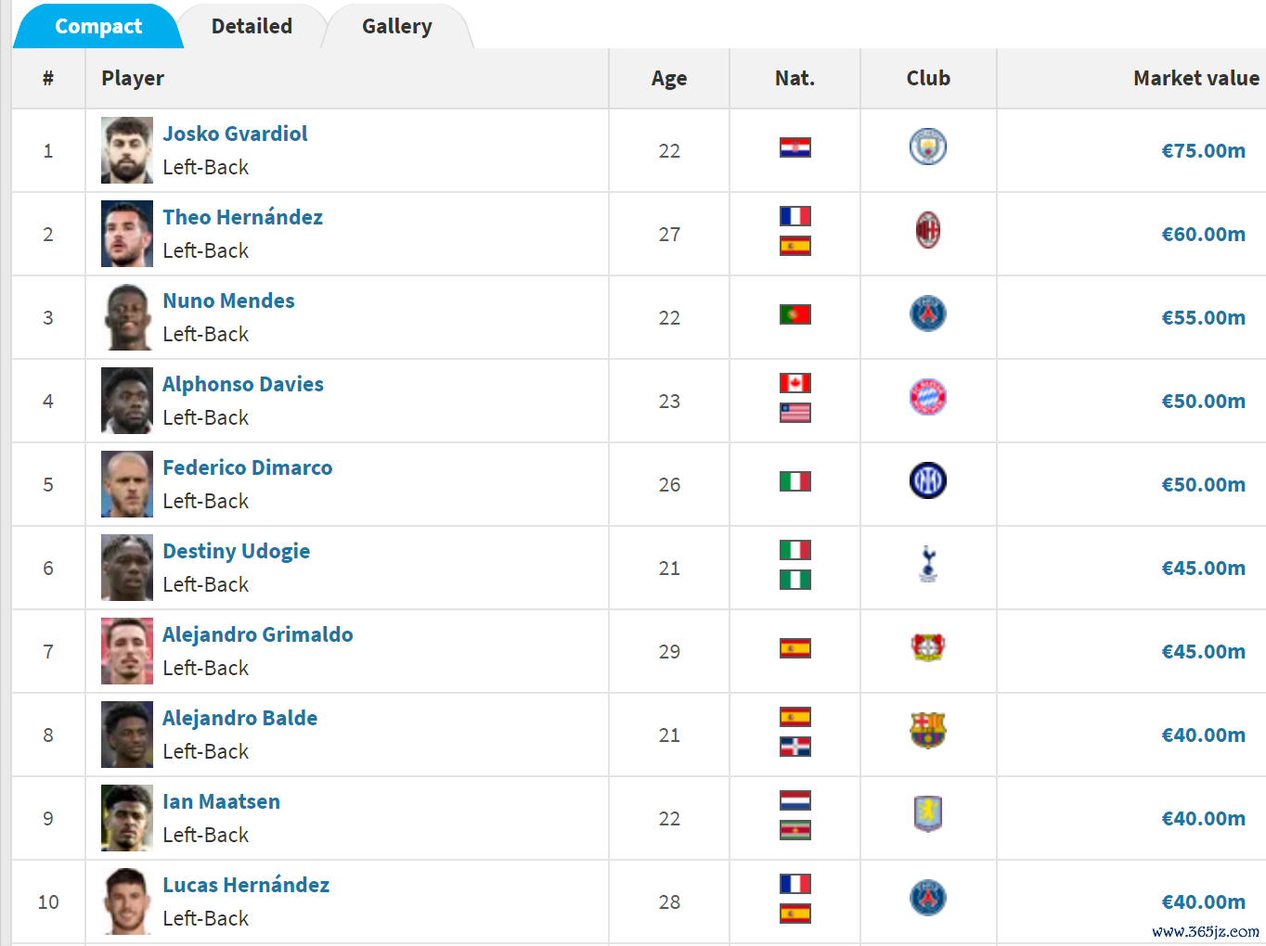Viewport: 1266px width, 946px height.
Task: Click Croatia flag for Josko Gvardiol
Action: [x=795, y=147]
